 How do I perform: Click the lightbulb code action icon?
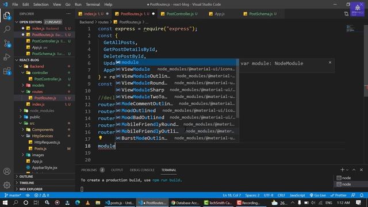click(x=101, y=138)
